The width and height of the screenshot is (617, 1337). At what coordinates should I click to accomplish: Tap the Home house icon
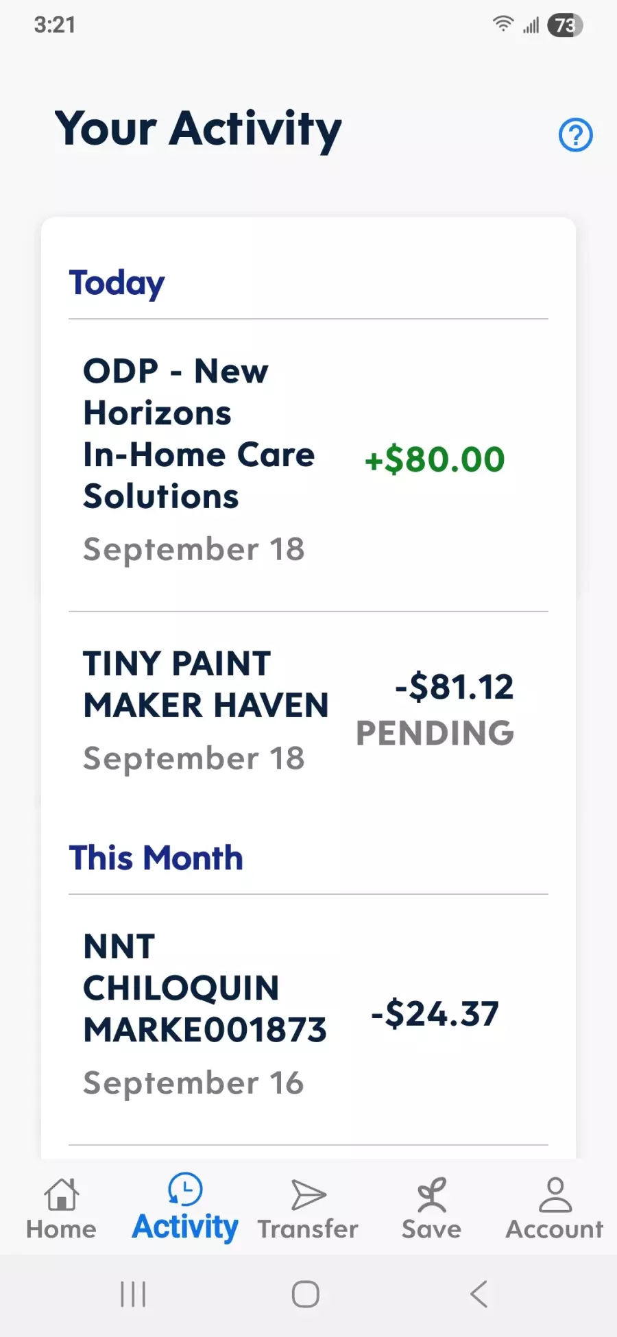click(62, 1194)
